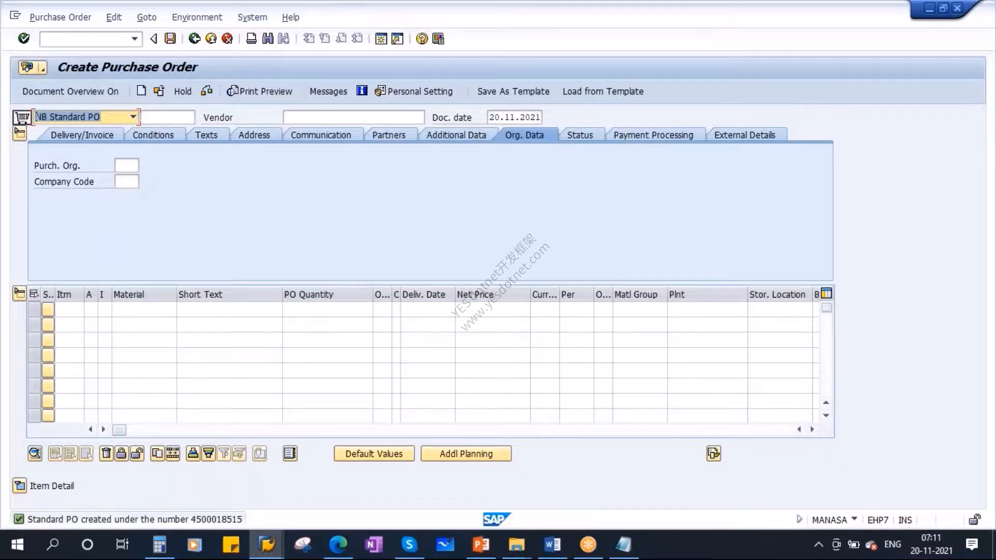Viewport: 996px width, 560px height.
Task: Click the shopping cart icon beside PO type
Action: point(22,117)
